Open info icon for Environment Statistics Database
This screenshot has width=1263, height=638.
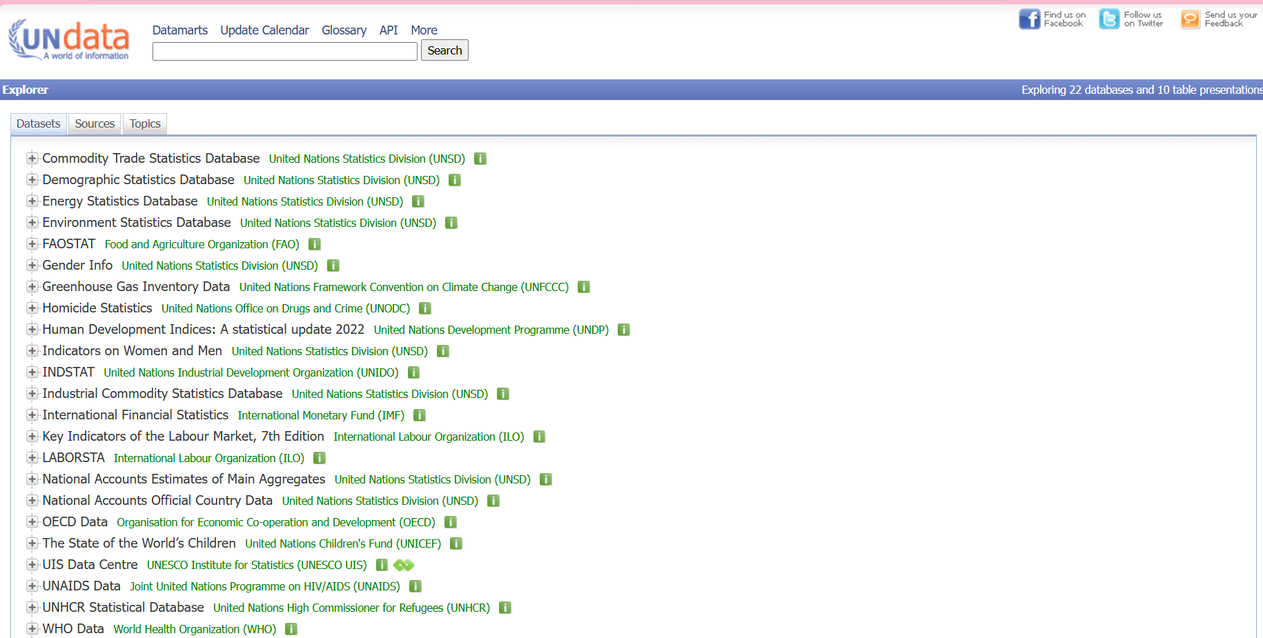click(451, 223)
